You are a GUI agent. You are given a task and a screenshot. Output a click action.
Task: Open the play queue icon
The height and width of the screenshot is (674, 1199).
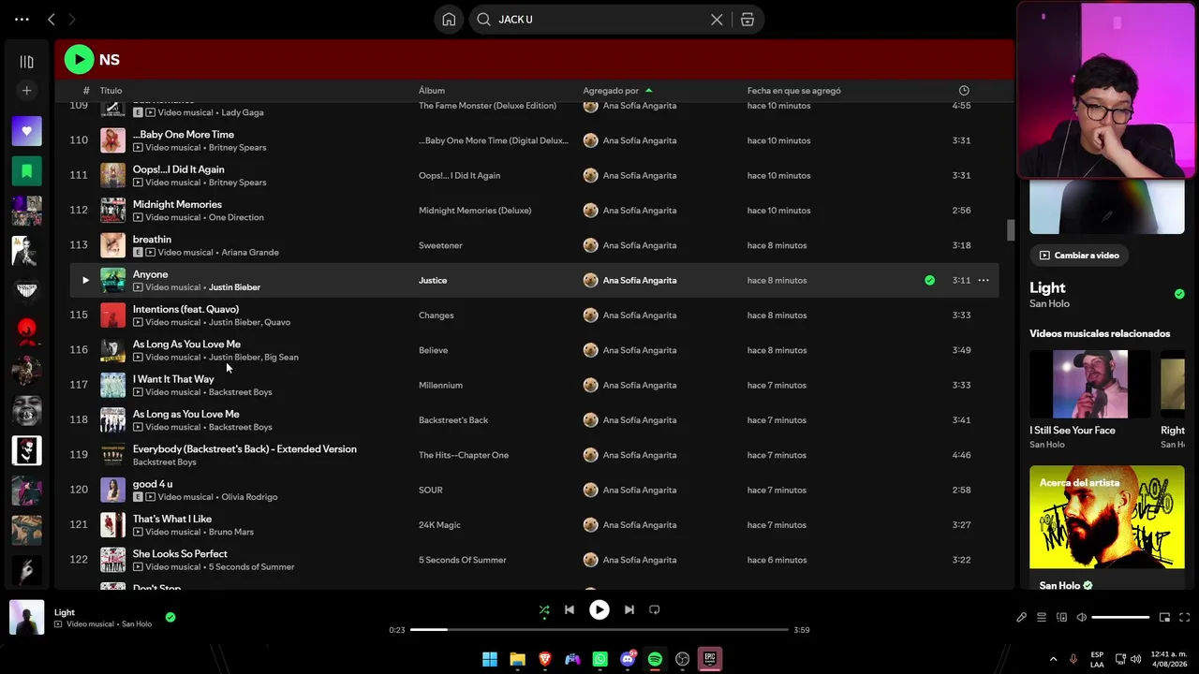tap(1041, 618)
